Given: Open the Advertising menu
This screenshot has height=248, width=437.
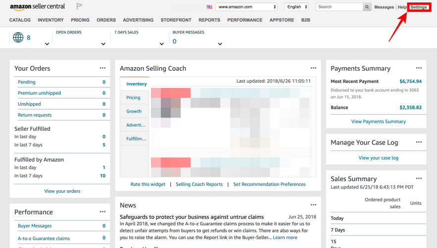Looking at the screenshot, I should click(x=138, y=20).
